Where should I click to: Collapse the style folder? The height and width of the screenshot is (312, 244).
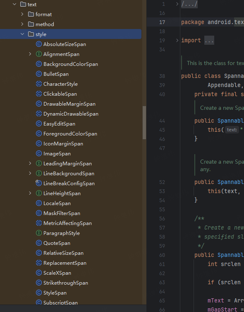coord(22,34)
